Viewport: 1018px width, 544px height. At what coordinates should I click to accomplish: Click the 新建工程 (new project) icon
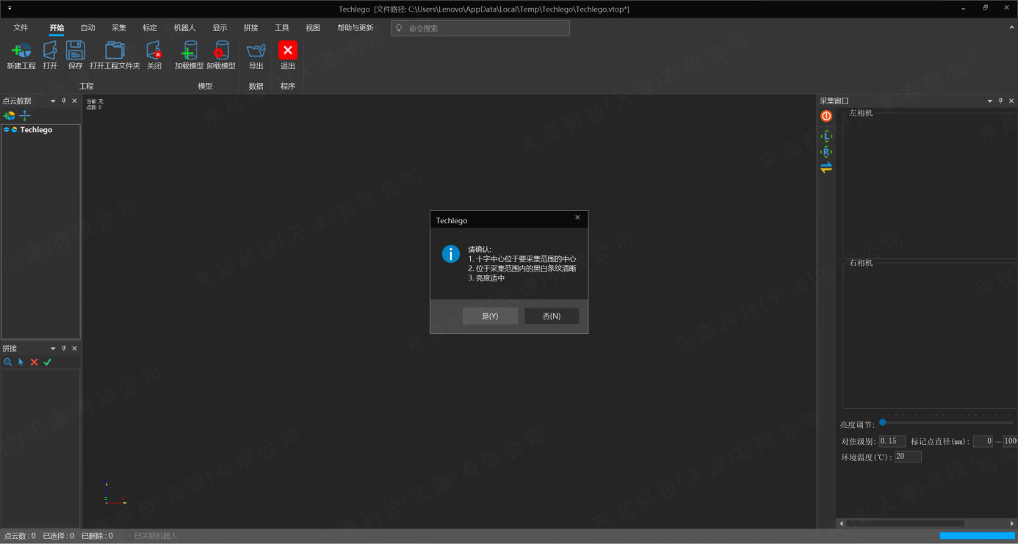[21, 51]
